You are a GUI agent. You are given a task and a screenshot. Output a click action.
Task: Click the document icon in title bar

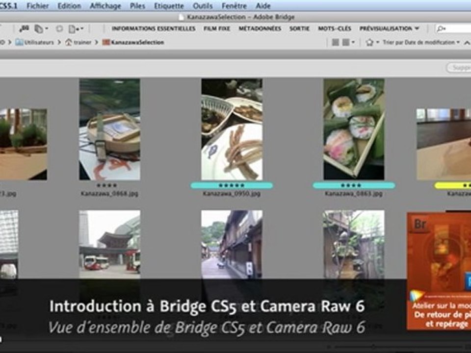coord(181,17)
